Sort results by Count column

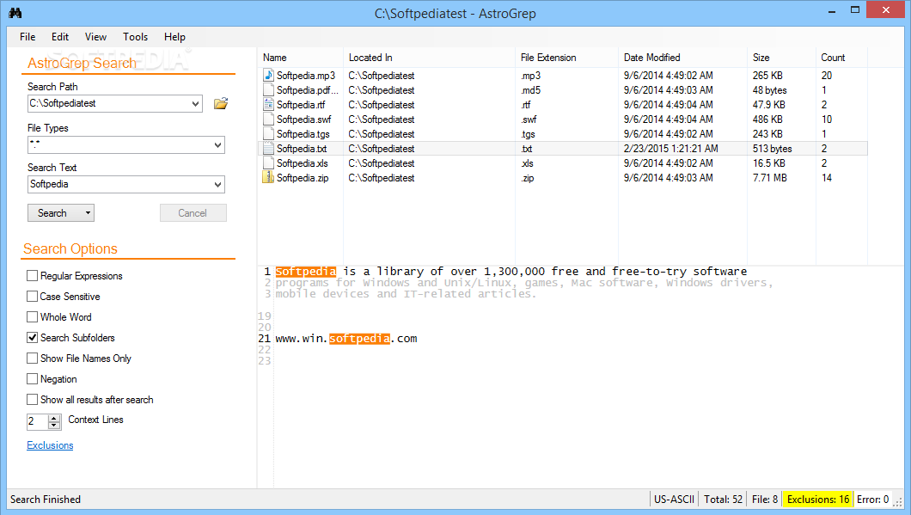pyautogui.click(x=841, y=58)
